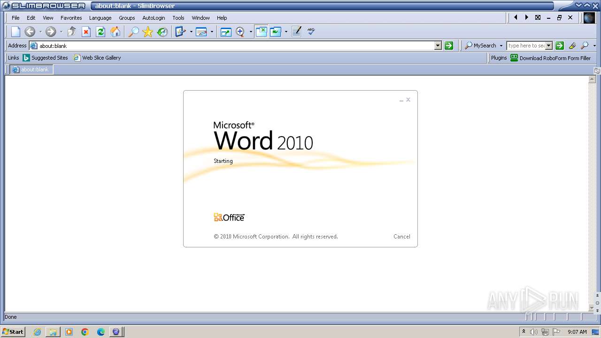The width and height of the screenshot is (601, 338).
Task: Switch to next tab with right triangle
Action: click(526, 17)
